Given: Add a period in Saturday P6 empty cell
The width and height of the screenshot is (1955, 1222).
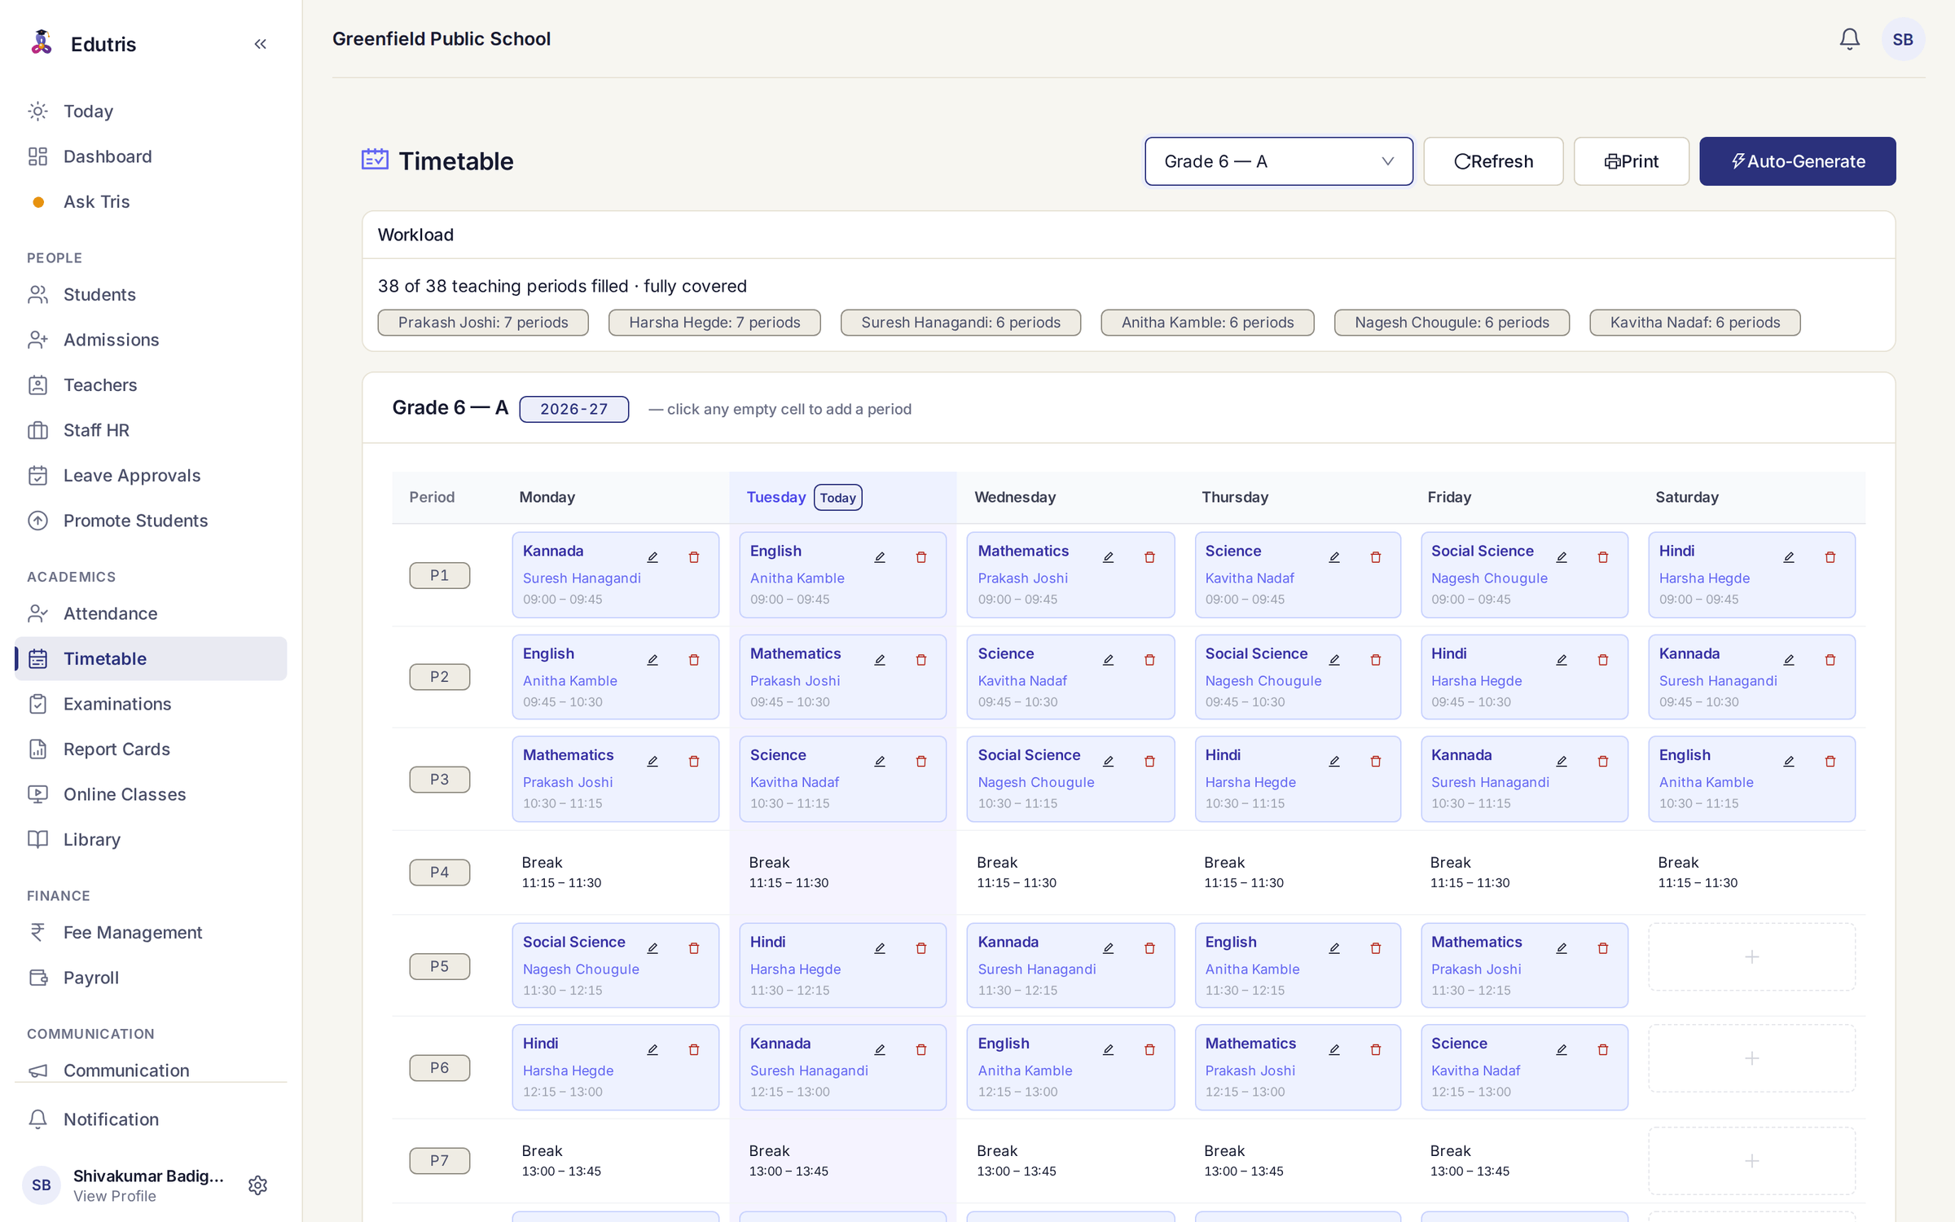Looking at the screenshot, I should pyautogui.click(x=1751, y=1058).
